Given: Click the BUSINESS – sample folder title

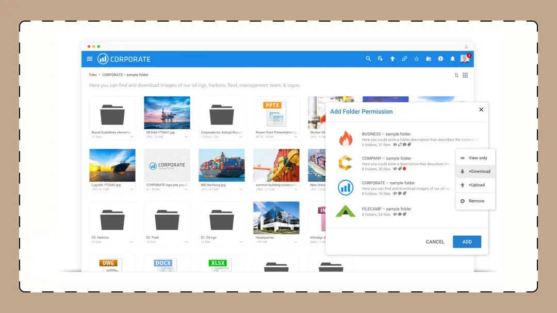Looking at the screenshot, I should [386, 134].
